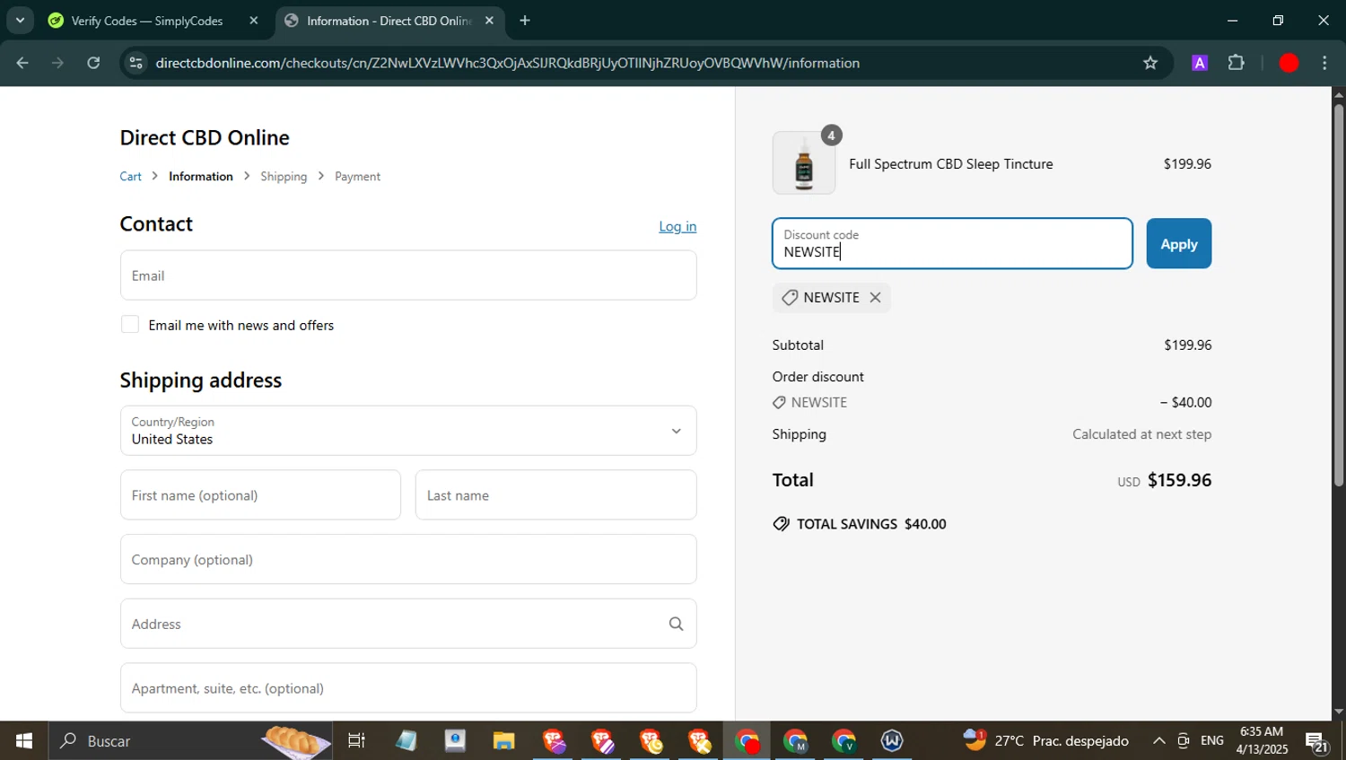Switch to the Verify Codes SimplyCodes tab
1346x760 pixels.
point(147,21)
